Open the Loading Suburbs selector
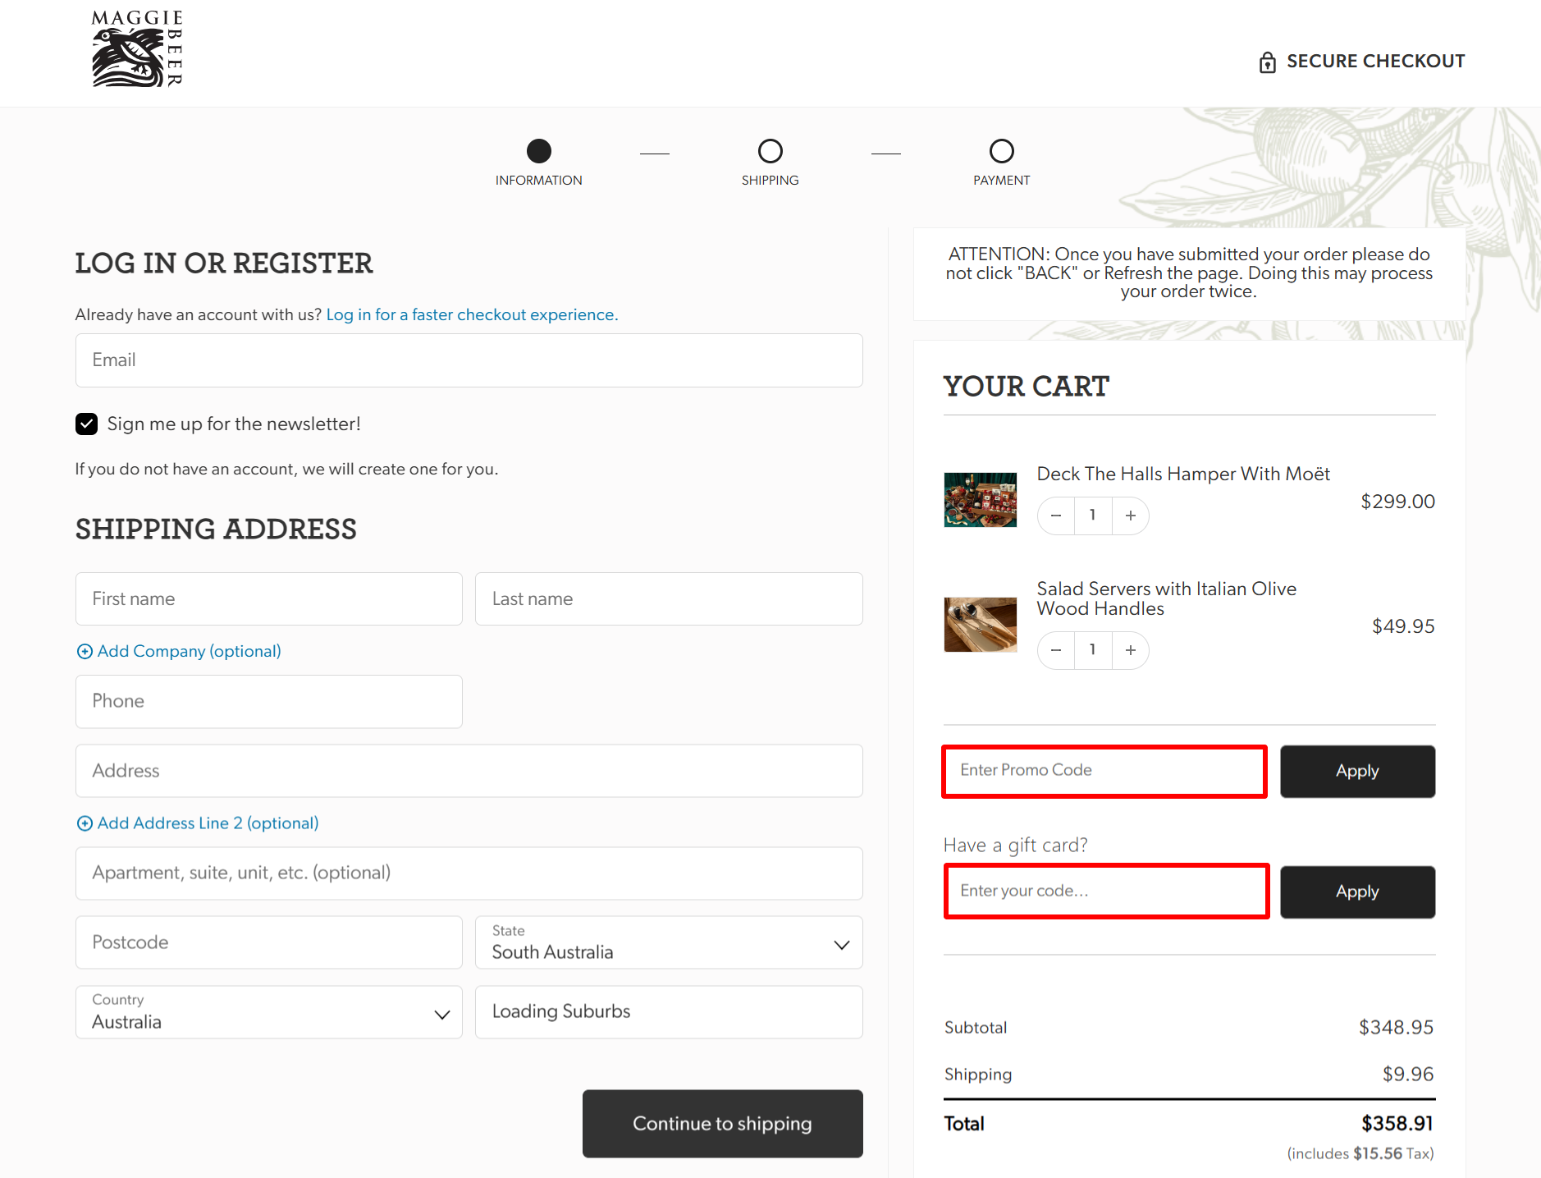 668,1011
